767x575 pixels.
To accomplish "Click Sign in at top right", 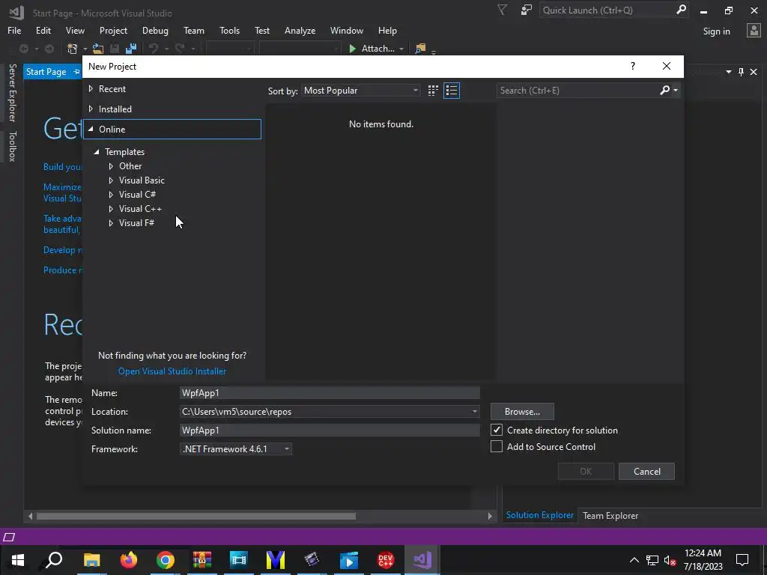I will 716,31.
